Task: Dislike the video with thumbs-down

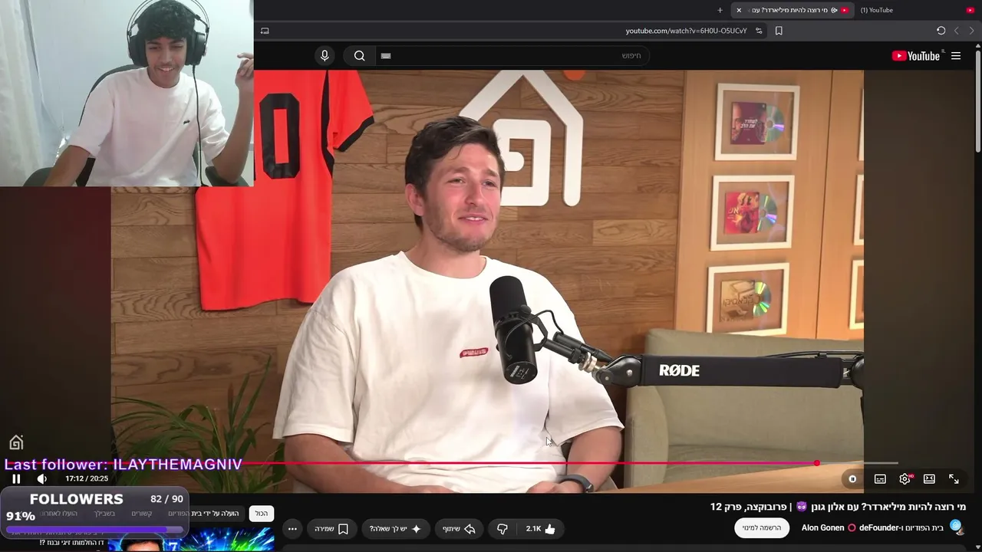Action: [503, 529]
